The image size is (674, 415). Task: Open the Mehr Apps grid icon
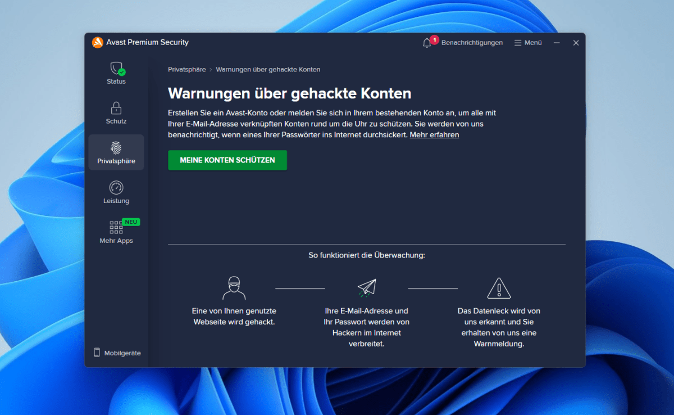click(116, 227)
